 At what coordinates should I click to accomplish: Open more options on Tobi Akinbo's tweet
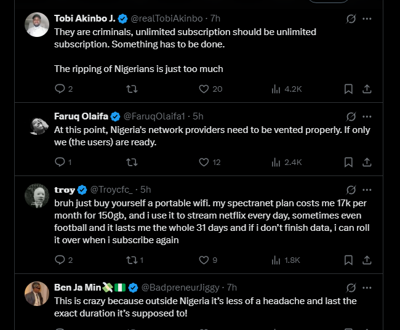(367, 18)
